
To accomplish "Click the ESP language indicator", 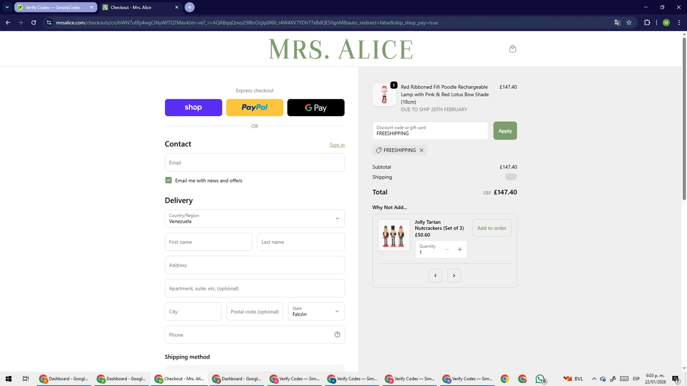I will click(636, 379).
